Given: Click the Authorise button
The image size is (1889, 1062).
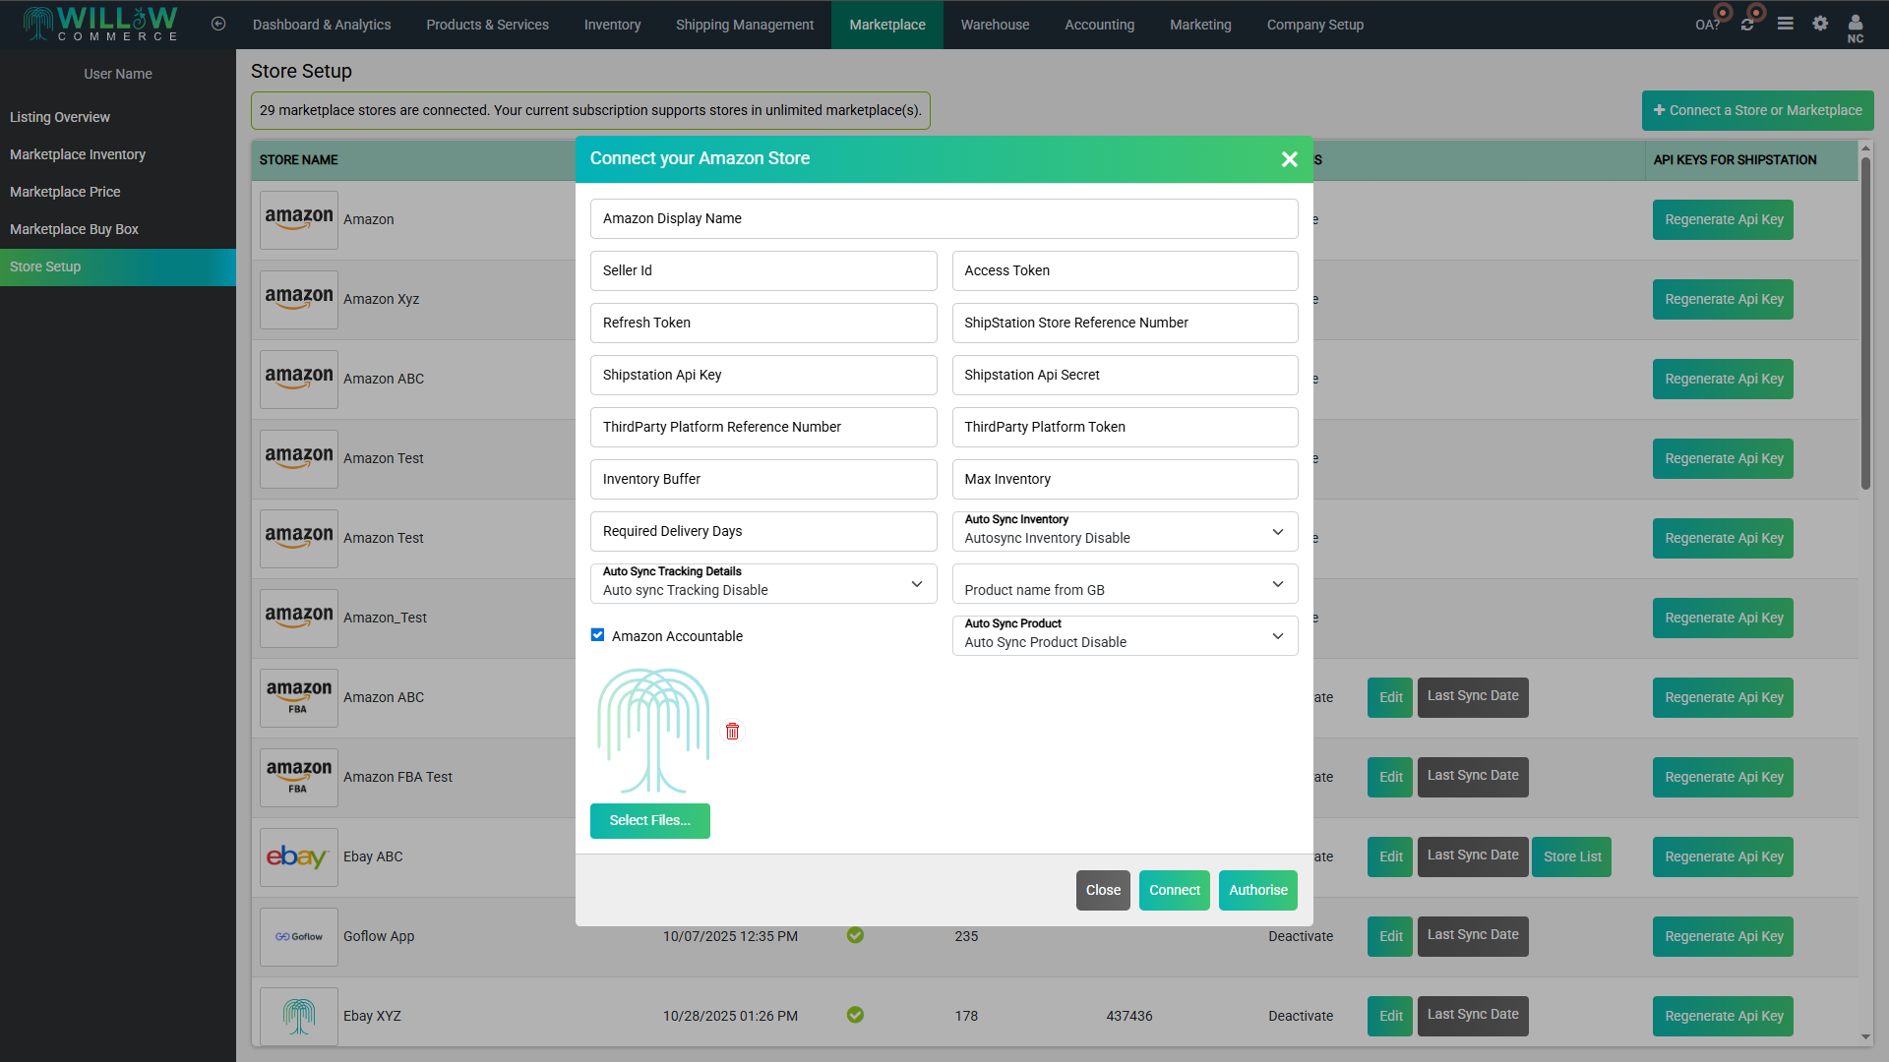Looking at the screenshot, I should (x=1257, y=890).
